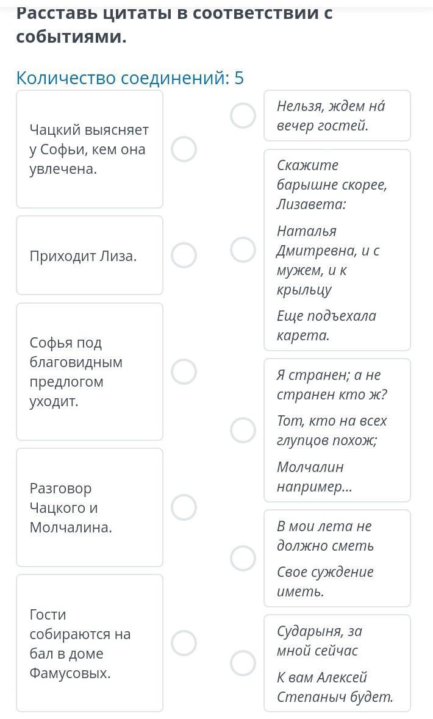Viewport: 433px width, 719px height.
Task: Click quote card mentioning 'Наталья Дмитревна'
Action: pyautogui.click(x=337, y=250)
